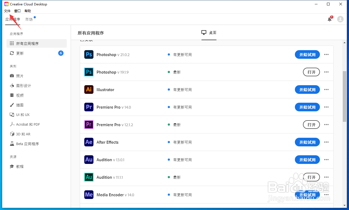Click the scrollbar up arrow
This screenshot has height=210, width=349.
(344, 43)
